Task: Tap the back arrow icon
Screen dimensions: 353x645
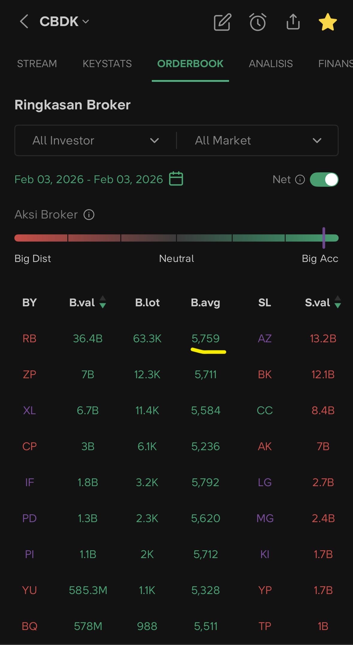Action: pyautogui.click(x=24, y=22)
